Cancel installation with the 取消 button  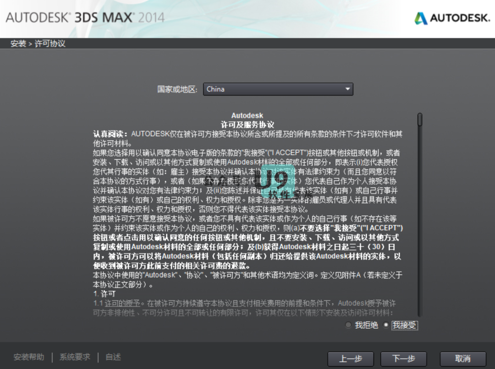[463, 358]
